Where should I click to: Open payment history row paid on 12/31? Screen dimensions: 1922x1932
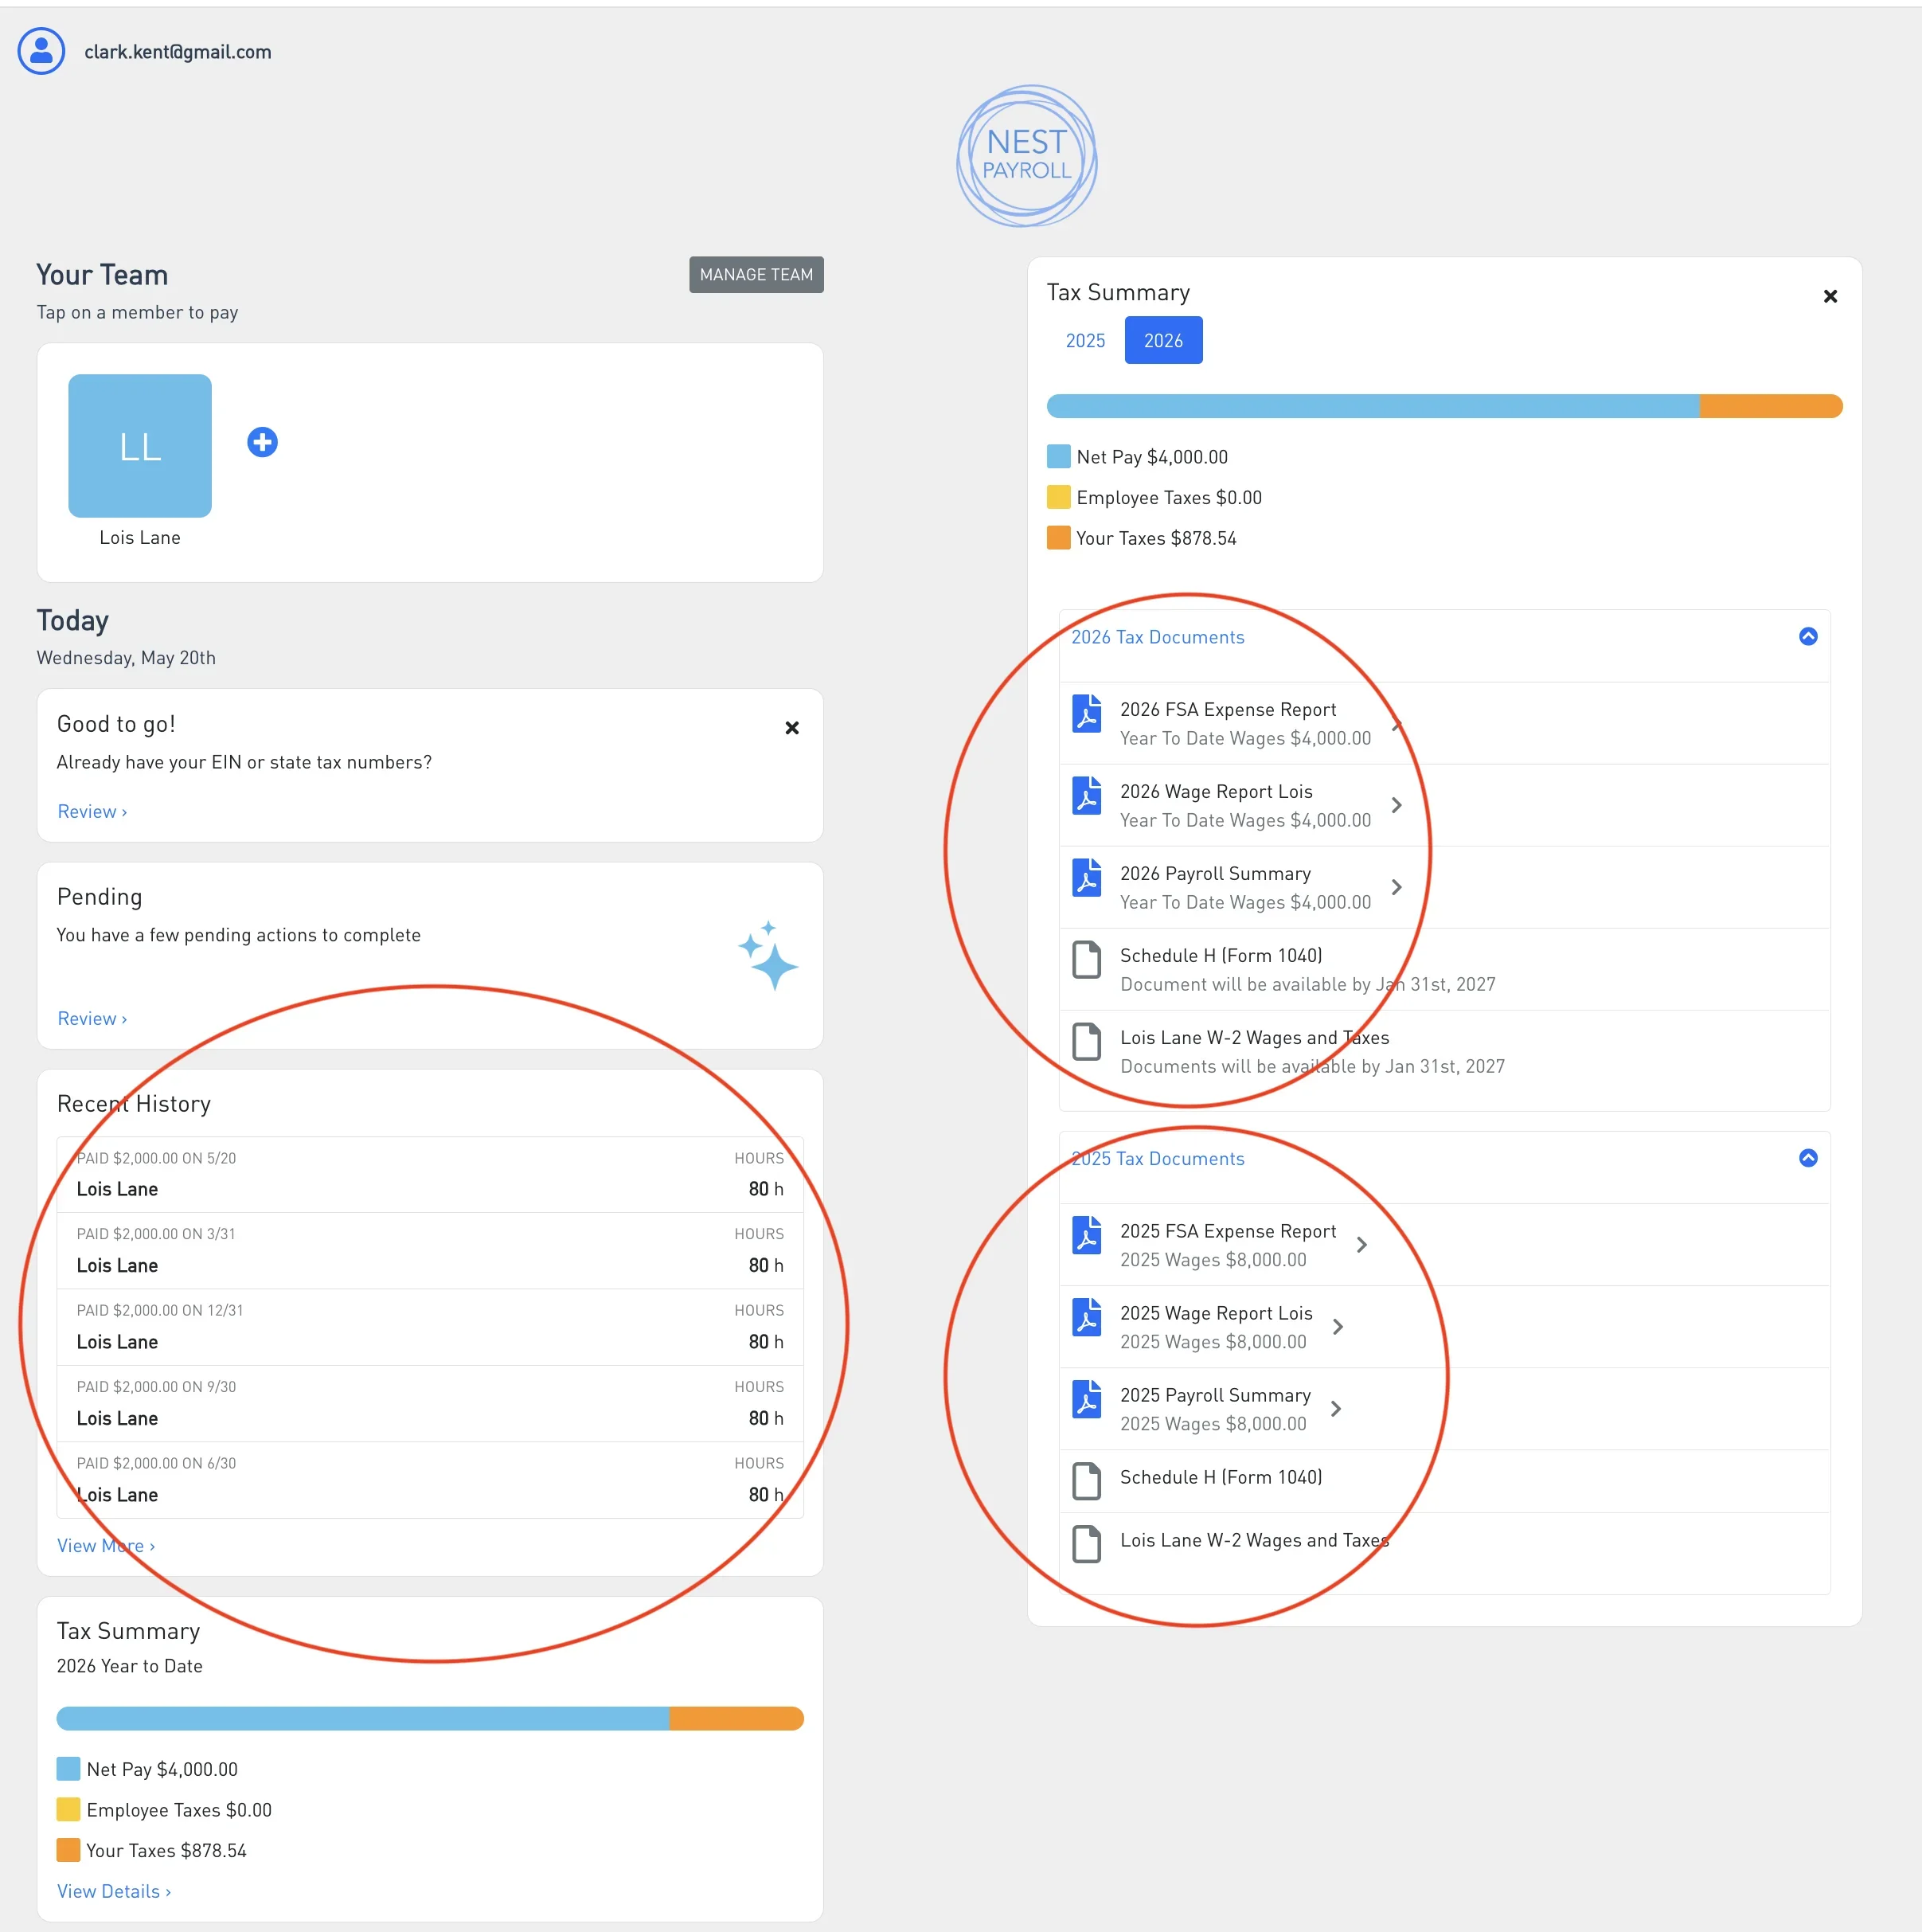tap(430, 1327)
